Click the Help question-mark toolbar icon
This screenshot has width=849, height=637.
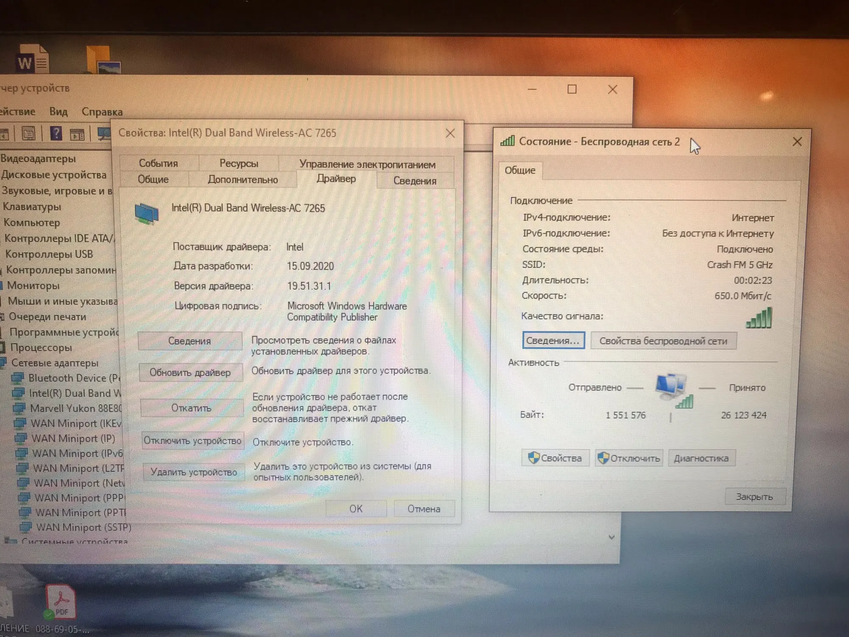click(x=56, y=134)
